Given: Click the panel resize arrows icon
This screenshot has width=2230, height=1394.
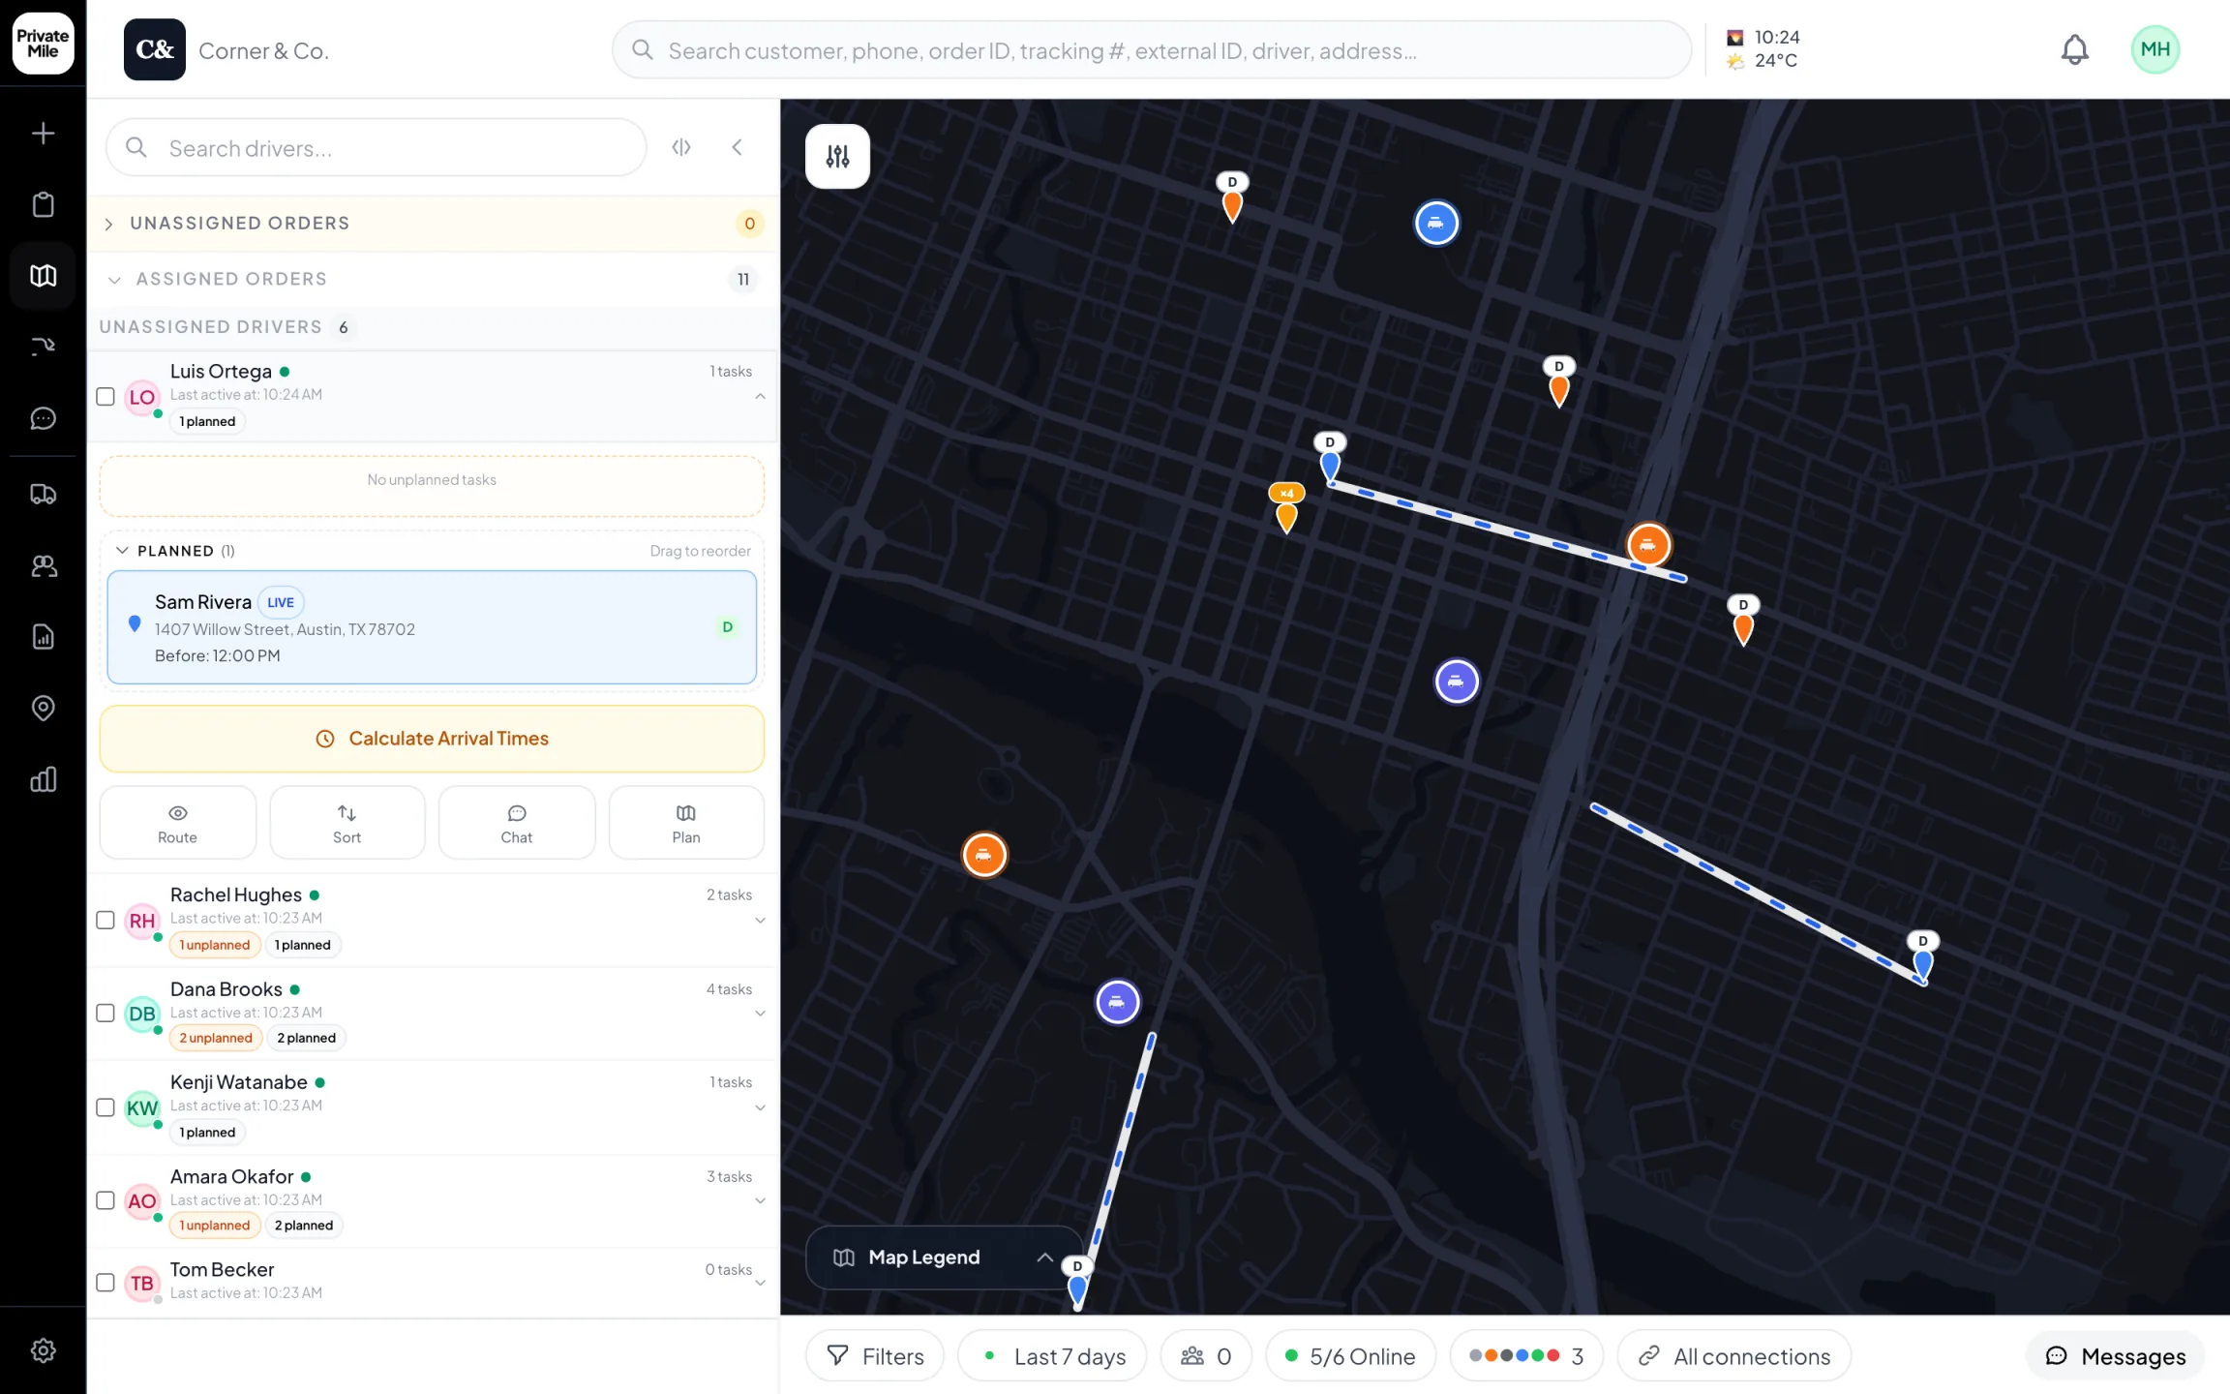Looking at the screenshot, I should point(681,147).
